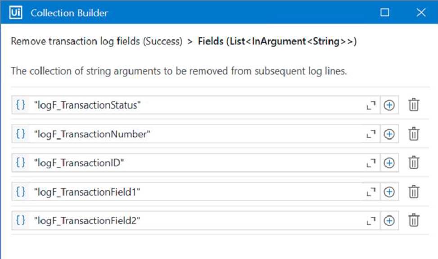Delete the logF_TransactionID row

click(414, 162)
